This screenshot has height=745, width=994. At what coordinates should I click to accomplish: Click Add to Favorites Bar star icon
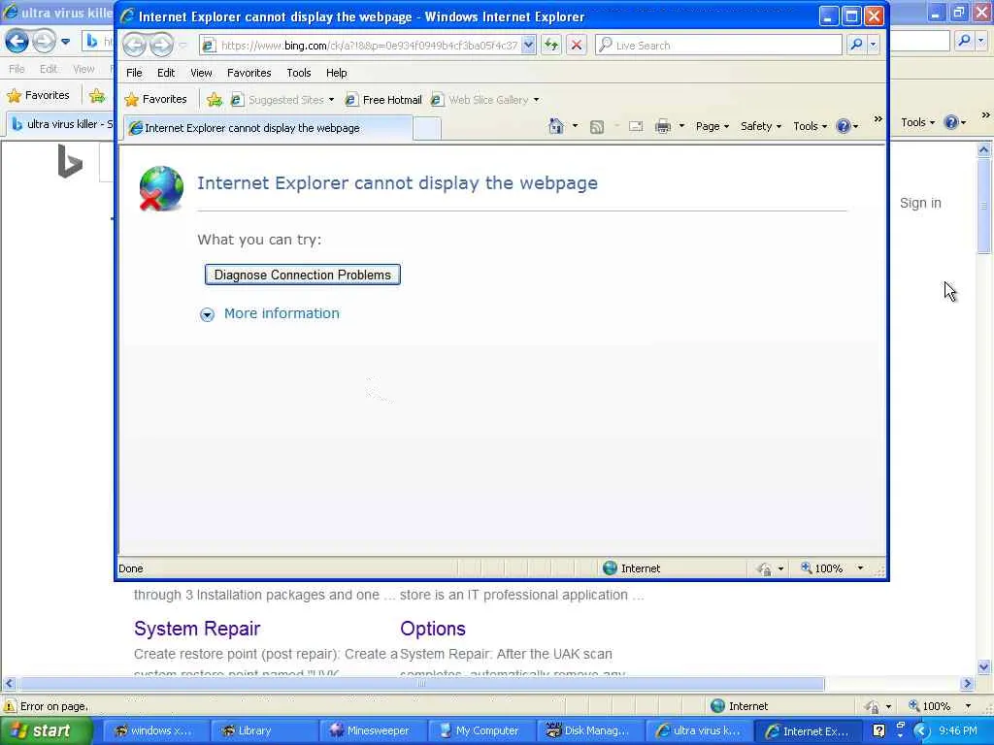coord(215,100)
